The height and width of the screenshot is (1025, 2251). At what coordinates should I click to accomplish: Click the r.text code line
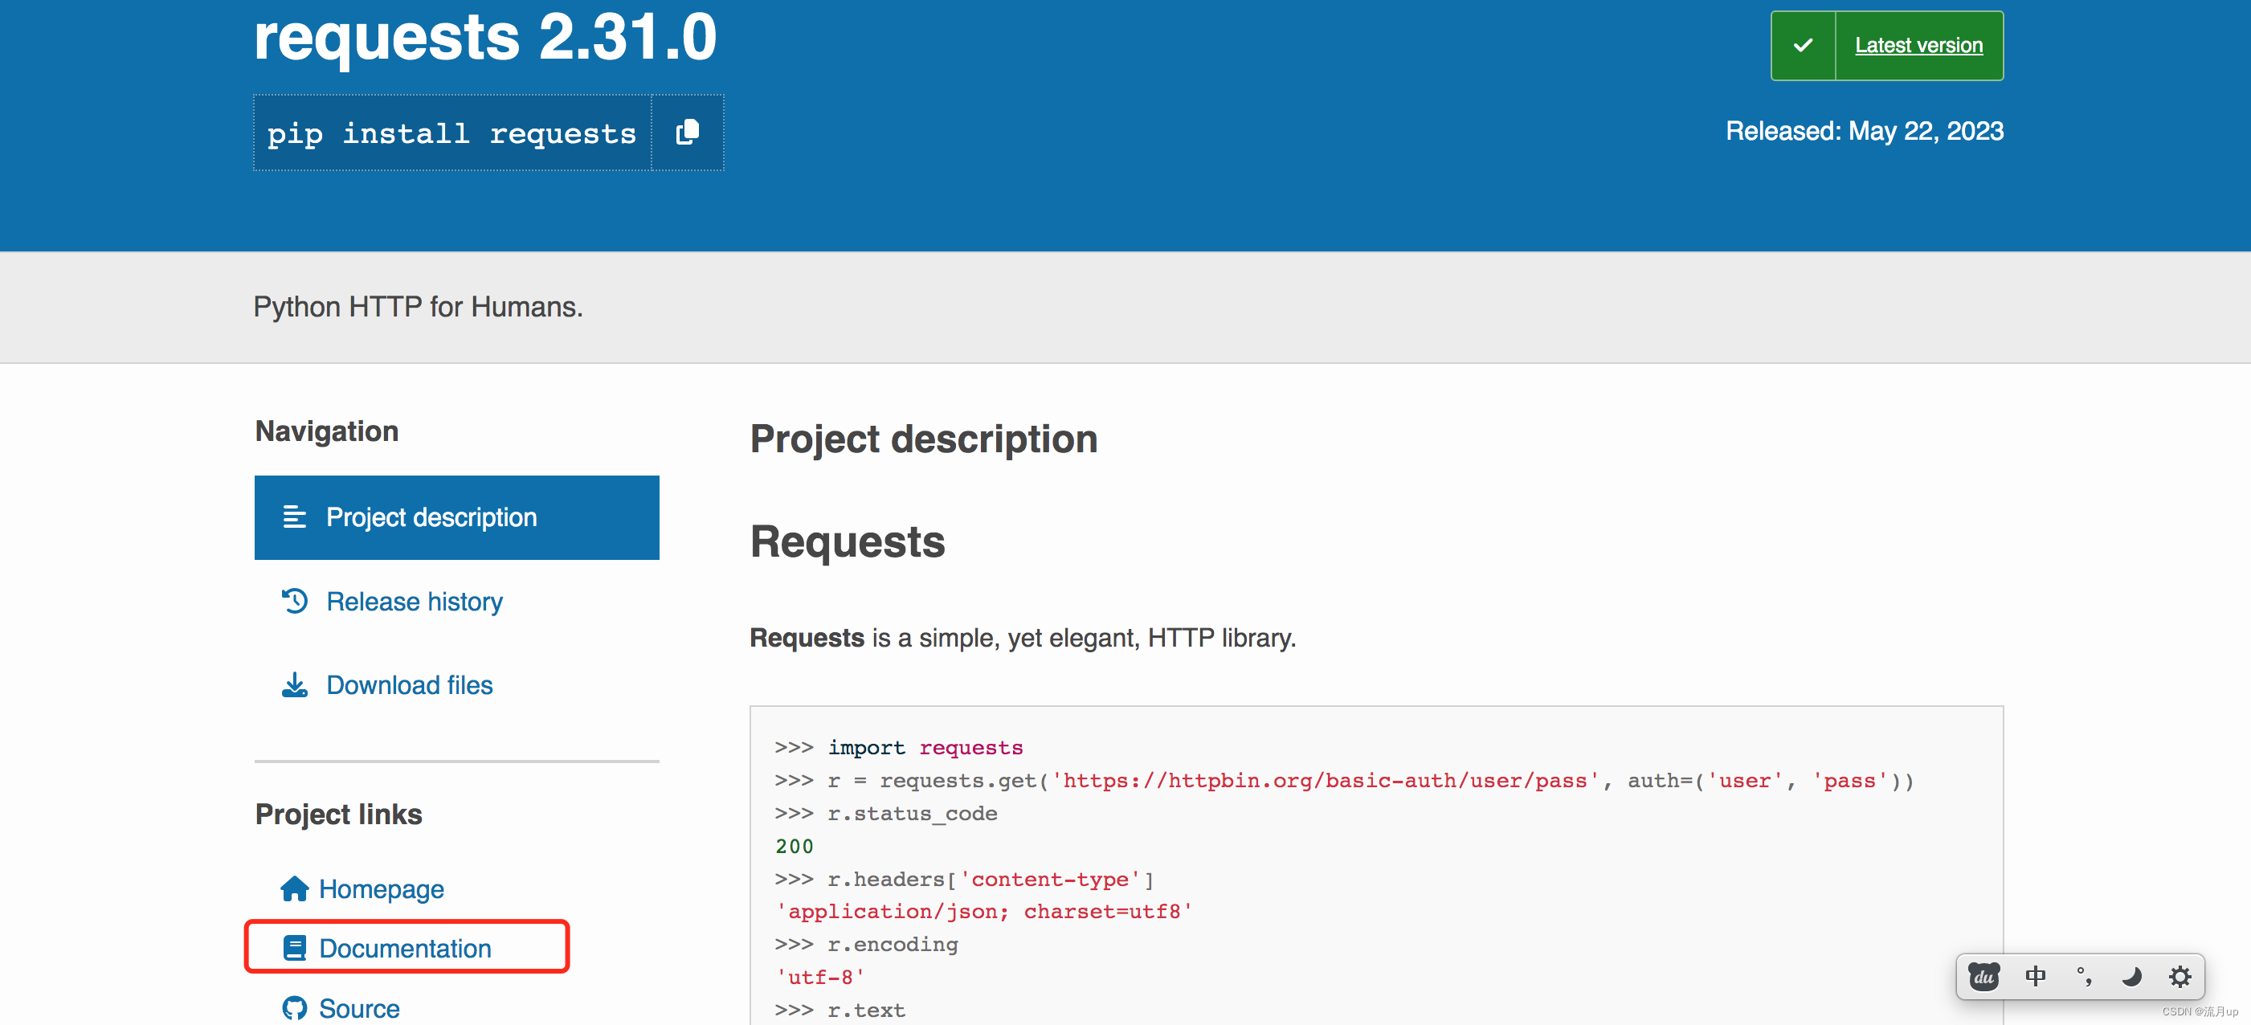pos(840,1011)
